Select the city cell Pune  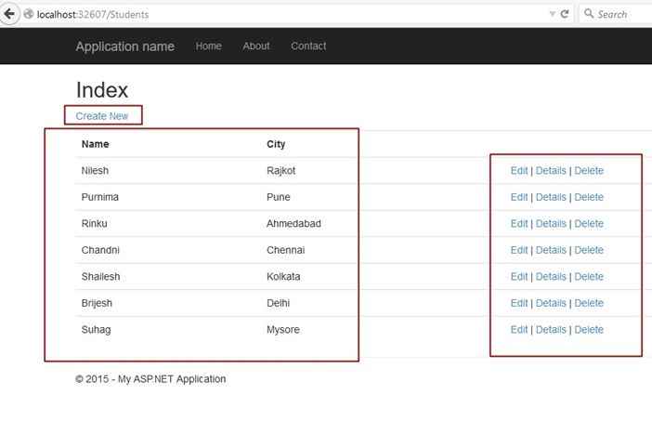pos(279,197)
